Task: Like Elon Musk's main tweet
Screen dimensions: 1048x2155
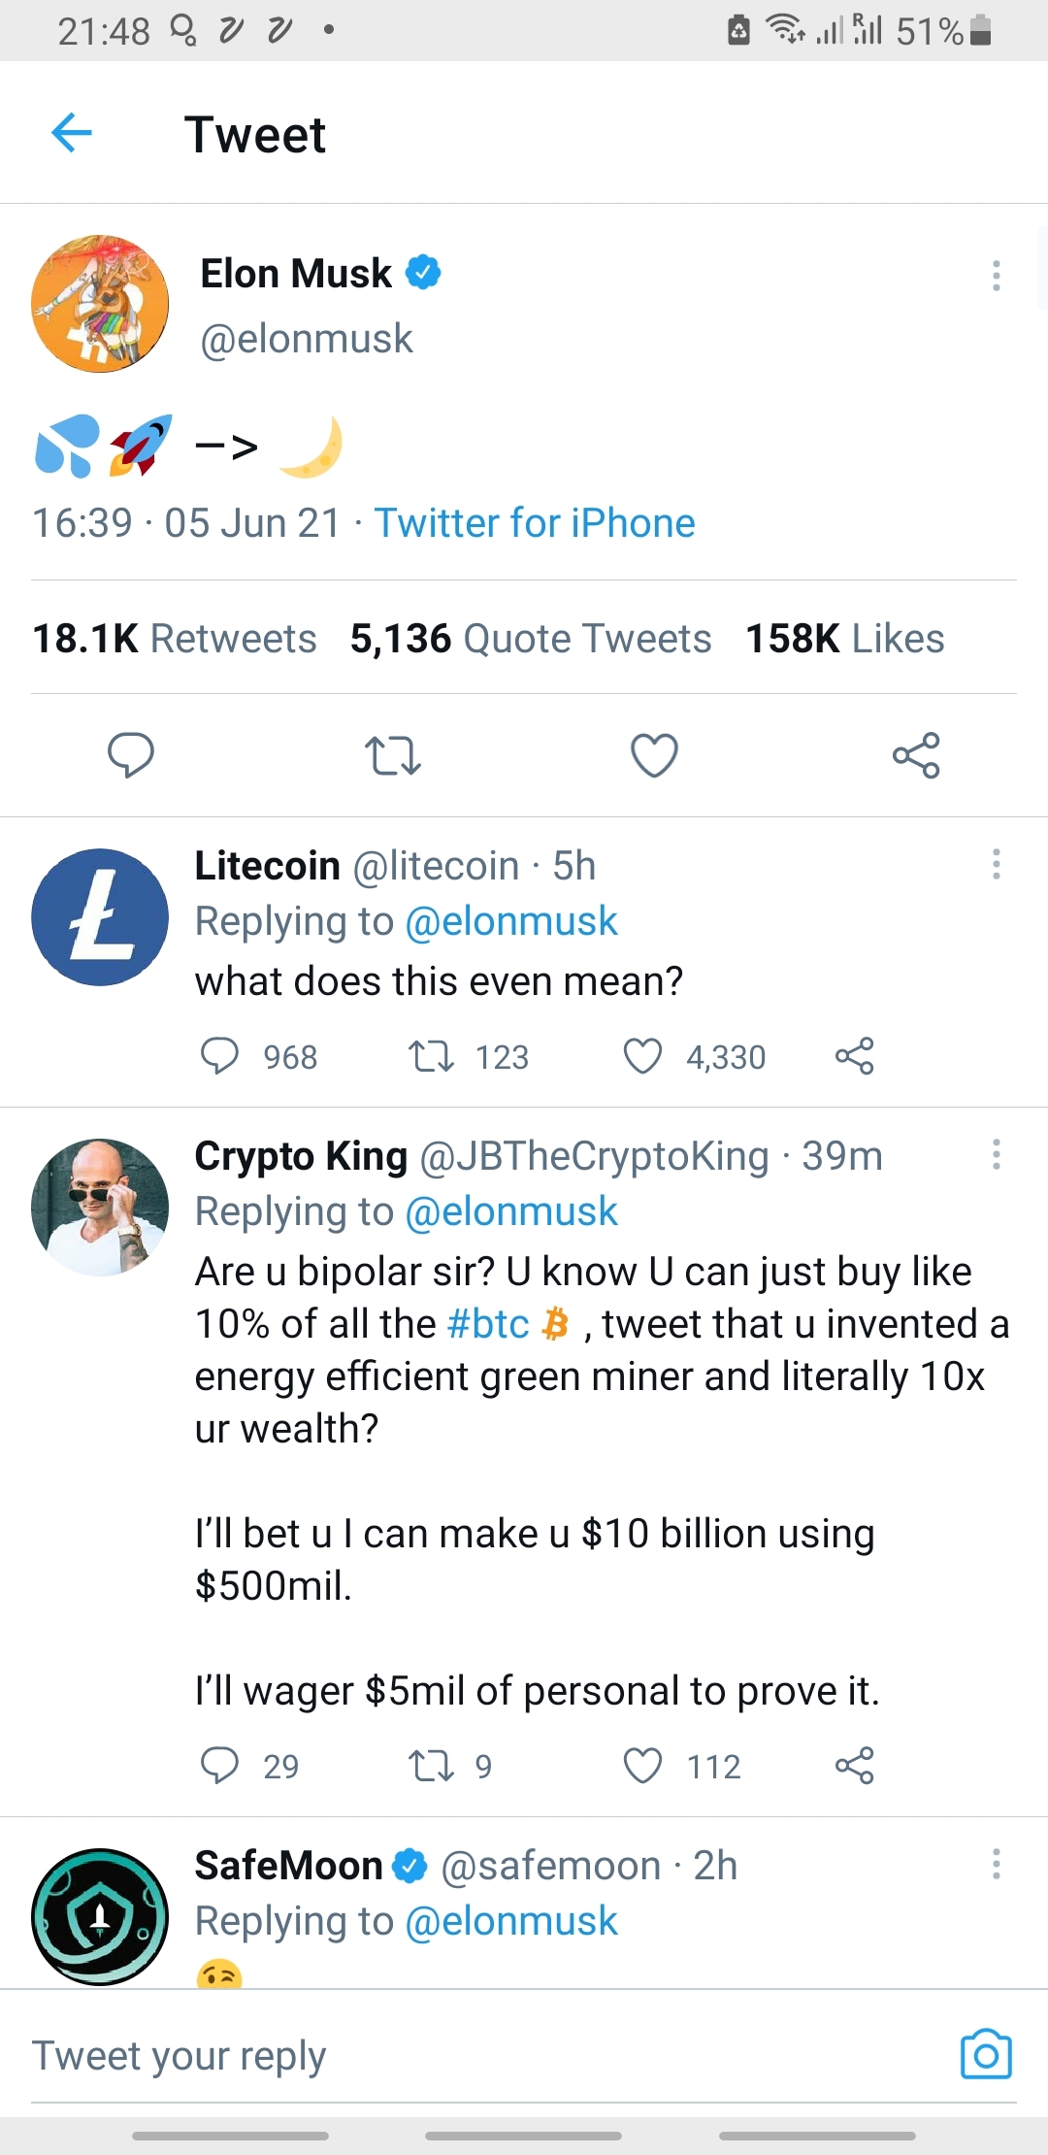Action: pyautogui.click(x=654, y=755)
